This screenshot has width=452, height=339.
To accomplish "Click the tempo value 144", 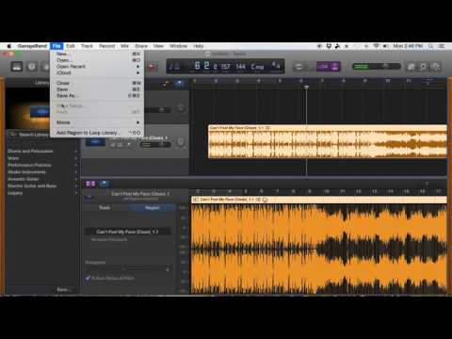I will (x=240, y=67).
